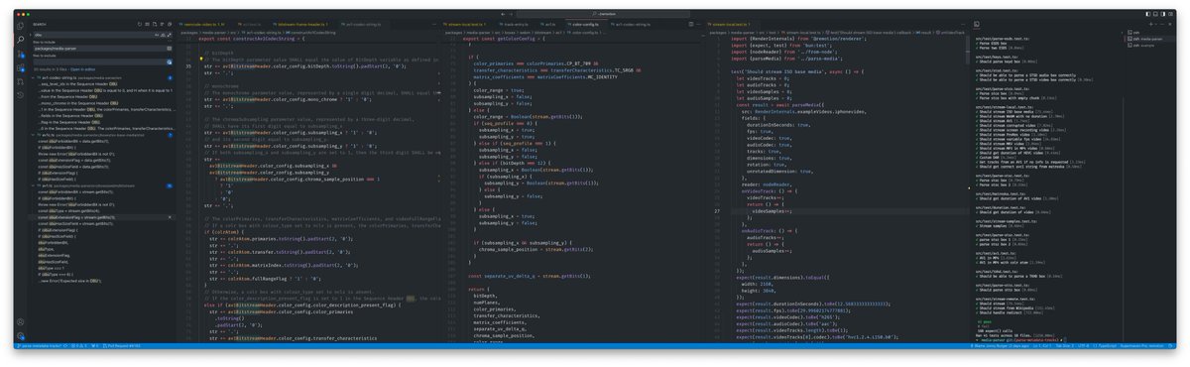
Task: Open notifications bell in status bar
Action: click(1170, 345)
